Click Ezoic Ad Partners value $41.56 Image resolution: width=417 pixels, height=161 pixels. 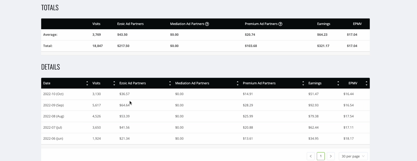click(x=125, y=127)
